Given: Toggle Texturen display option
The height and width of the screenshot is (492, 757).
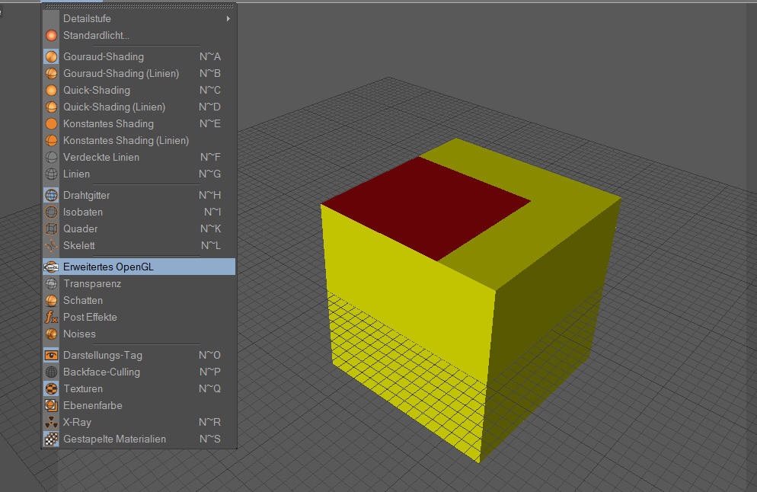Looking at the screenshot, I should (139, 388).
